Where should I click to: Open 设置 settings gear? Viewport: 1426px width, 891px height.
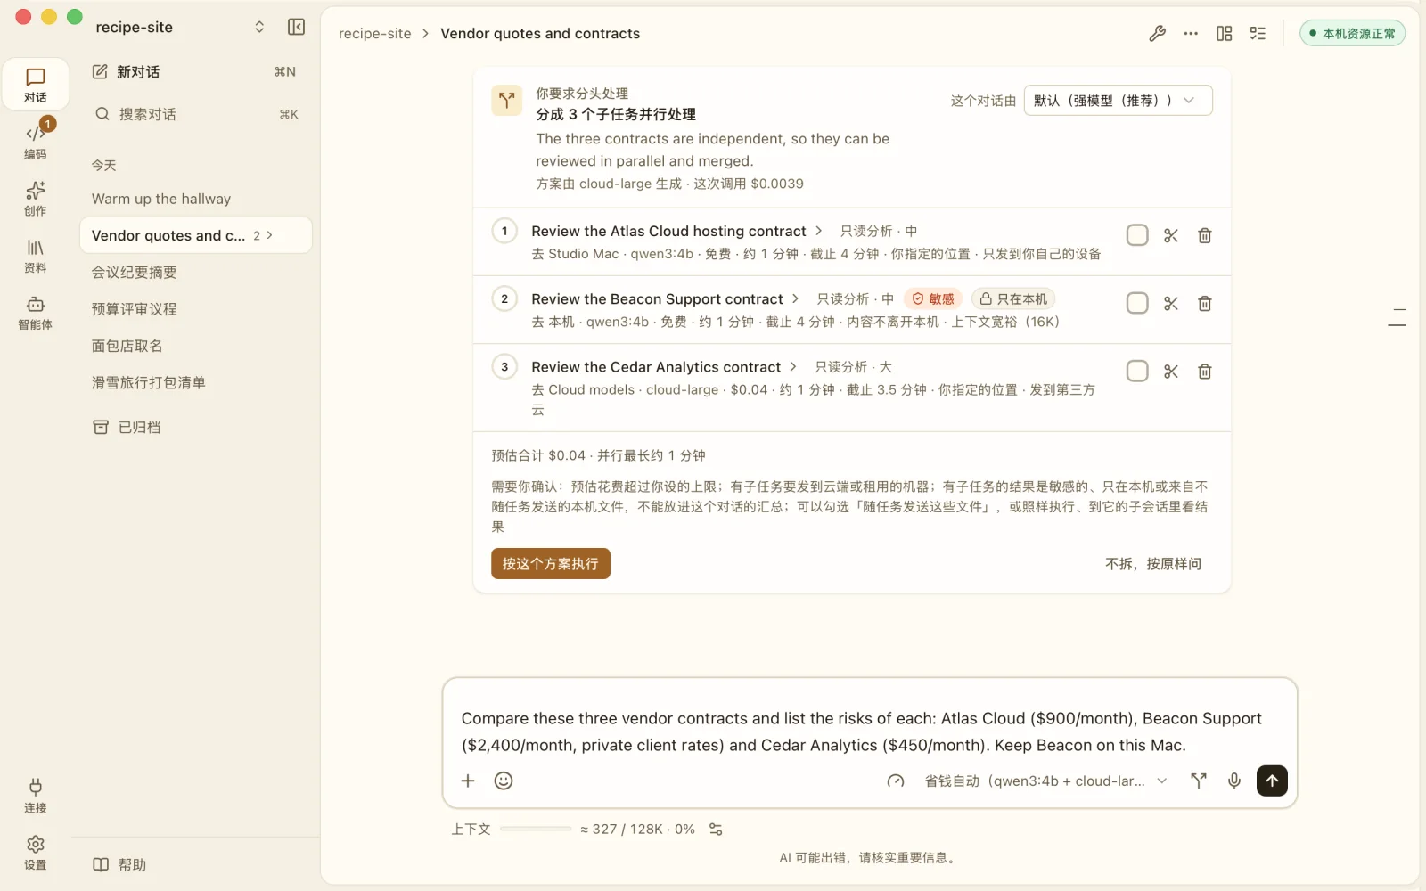tap(36, 853)
